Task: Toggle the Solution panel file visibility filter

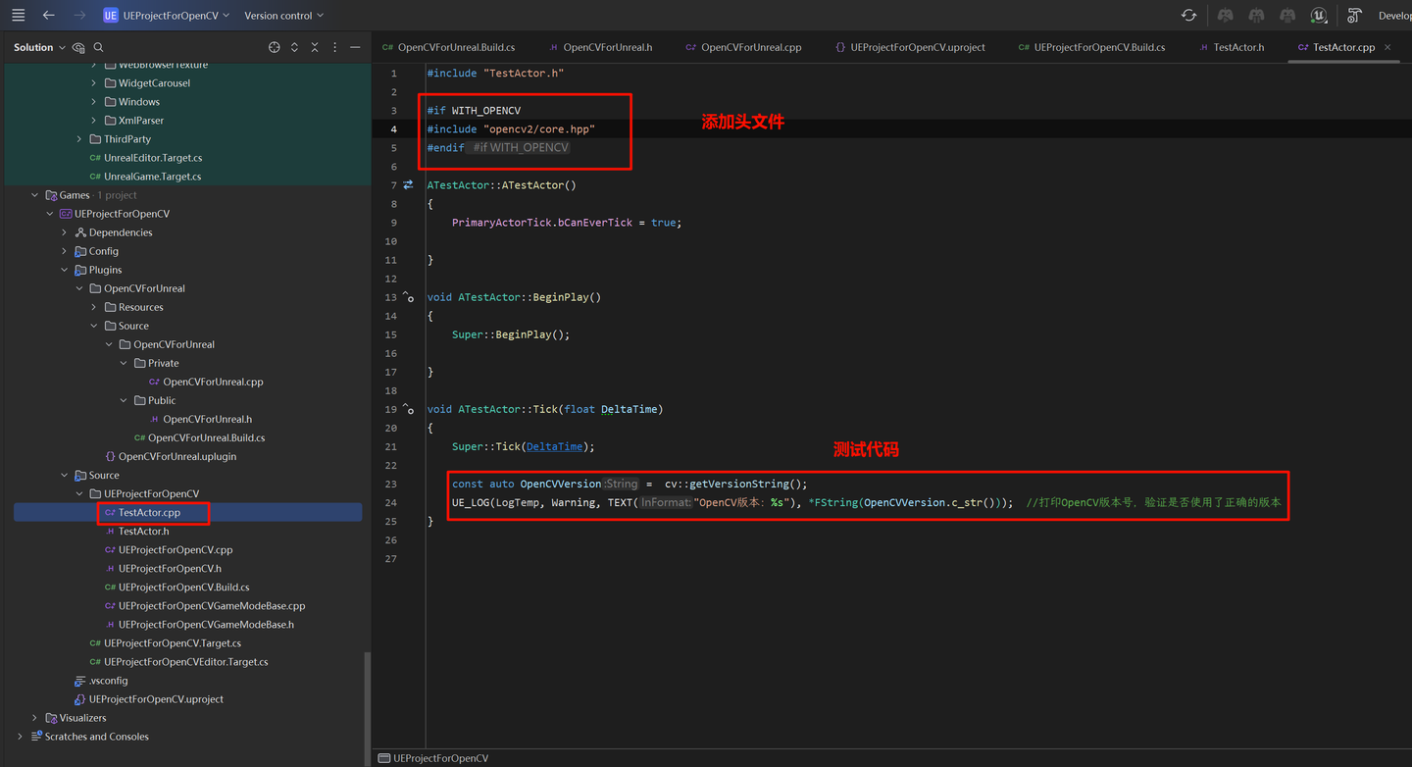Action: pyautogui.click(x=78, y=47)
